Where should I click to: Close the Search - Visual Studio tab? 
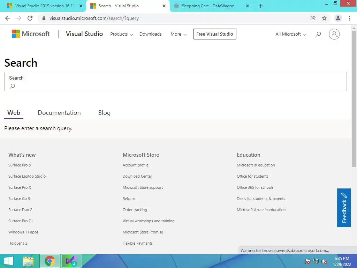pyautogui.click(x=164, y=6)
